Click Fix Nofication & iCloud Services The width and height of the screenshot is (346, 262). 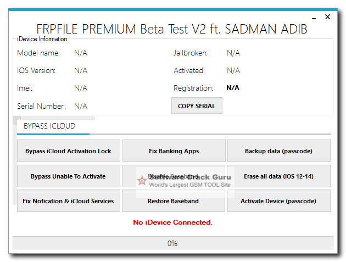(68, 201)
